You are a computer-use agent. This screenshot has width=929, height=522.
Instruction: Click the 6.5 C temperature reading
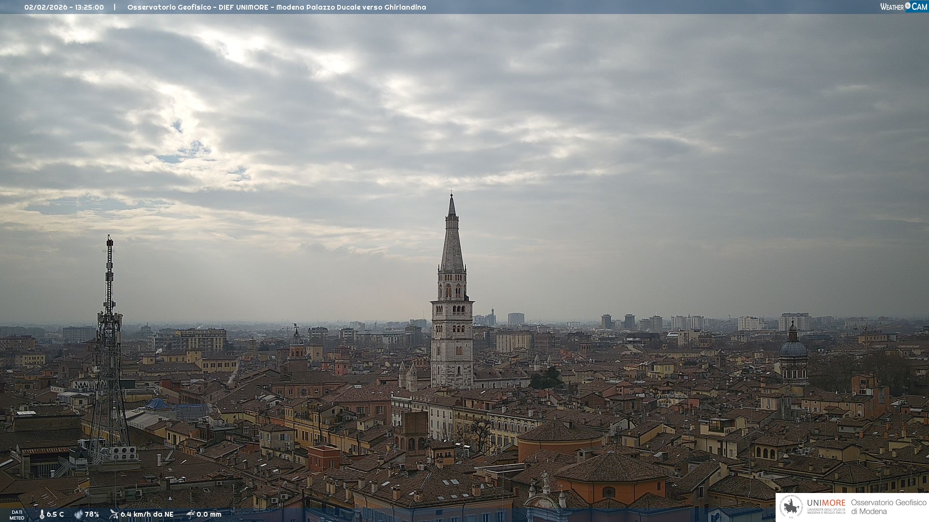(x=55, y=514)
